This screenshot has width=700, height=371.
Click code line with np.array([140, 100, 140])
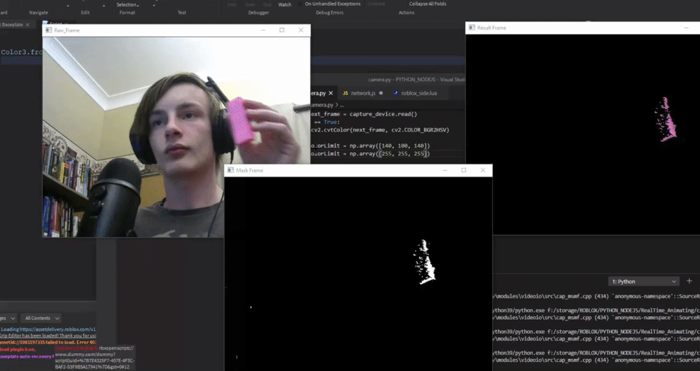point(370,146)
